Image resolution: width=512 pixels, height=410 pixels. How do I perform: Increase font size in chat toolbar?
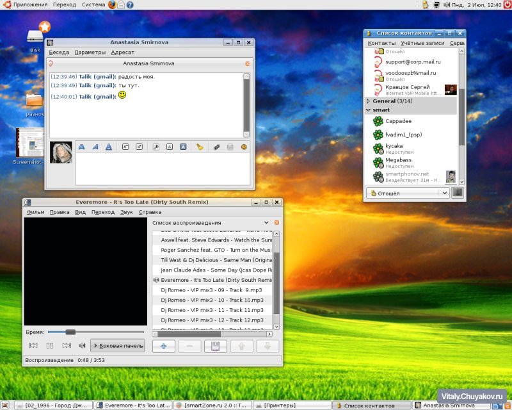(125, 147)
